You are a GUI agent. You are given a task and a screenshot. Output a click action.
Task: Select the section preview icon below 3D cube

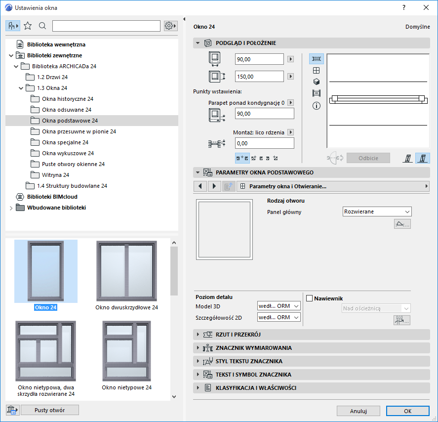coord(316,94)
